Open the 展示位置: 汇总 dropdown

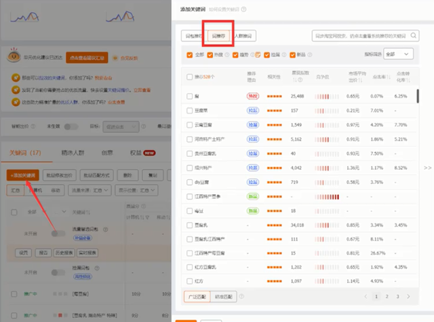tap(137, 190)
